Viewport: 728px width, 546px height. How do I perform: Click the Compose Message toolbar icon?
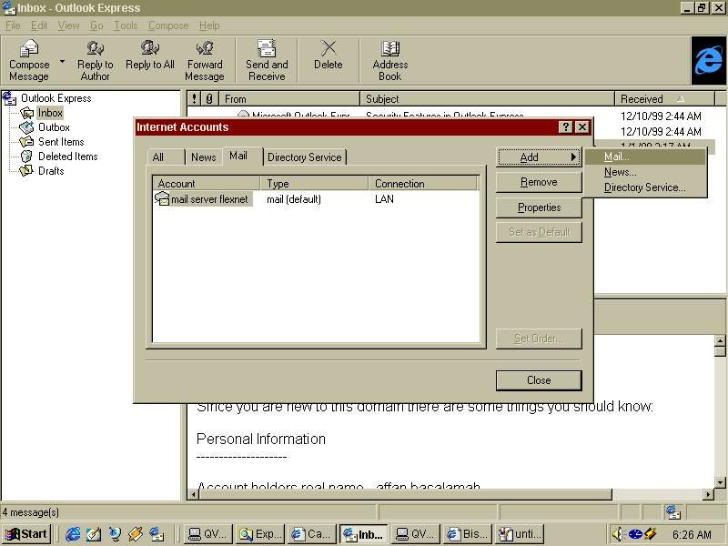[x=28, y=51]
